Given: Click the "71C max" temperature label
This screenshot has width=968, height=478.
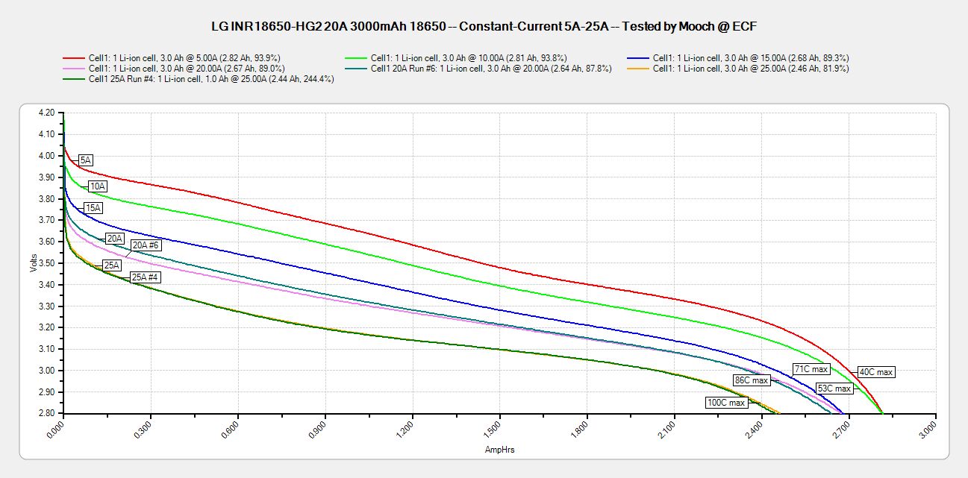Looking at the screenshot, I should coord(810,369).
